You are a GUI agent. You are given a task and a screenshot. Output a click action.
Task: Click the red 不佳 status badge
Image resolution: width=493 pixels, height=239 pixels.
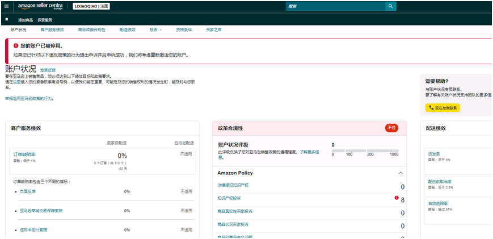click(x=391, y=128)
